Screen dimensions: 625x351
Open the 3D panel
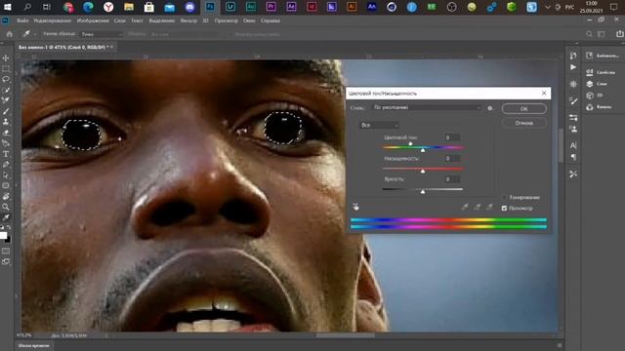pyautogui.click(x=595, y=96)
